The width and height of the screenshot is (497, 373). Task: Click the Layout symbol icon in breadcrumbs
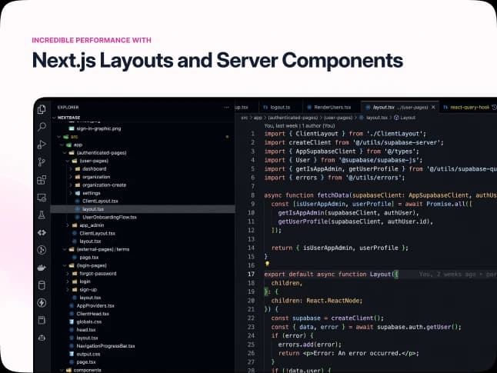[396, 118]
